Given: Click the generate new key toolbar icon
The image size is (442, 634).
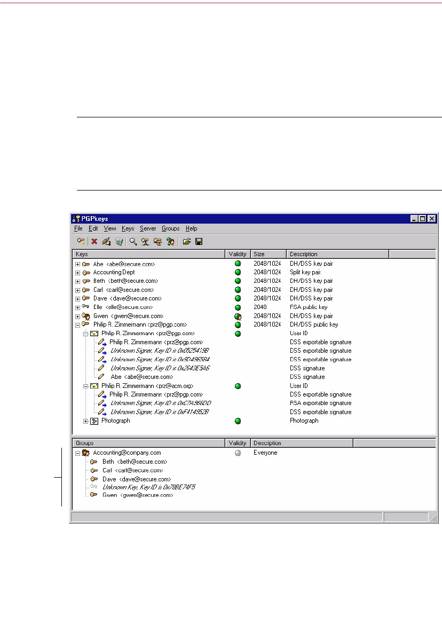Looking at the screenshot, I should point(81,241).
